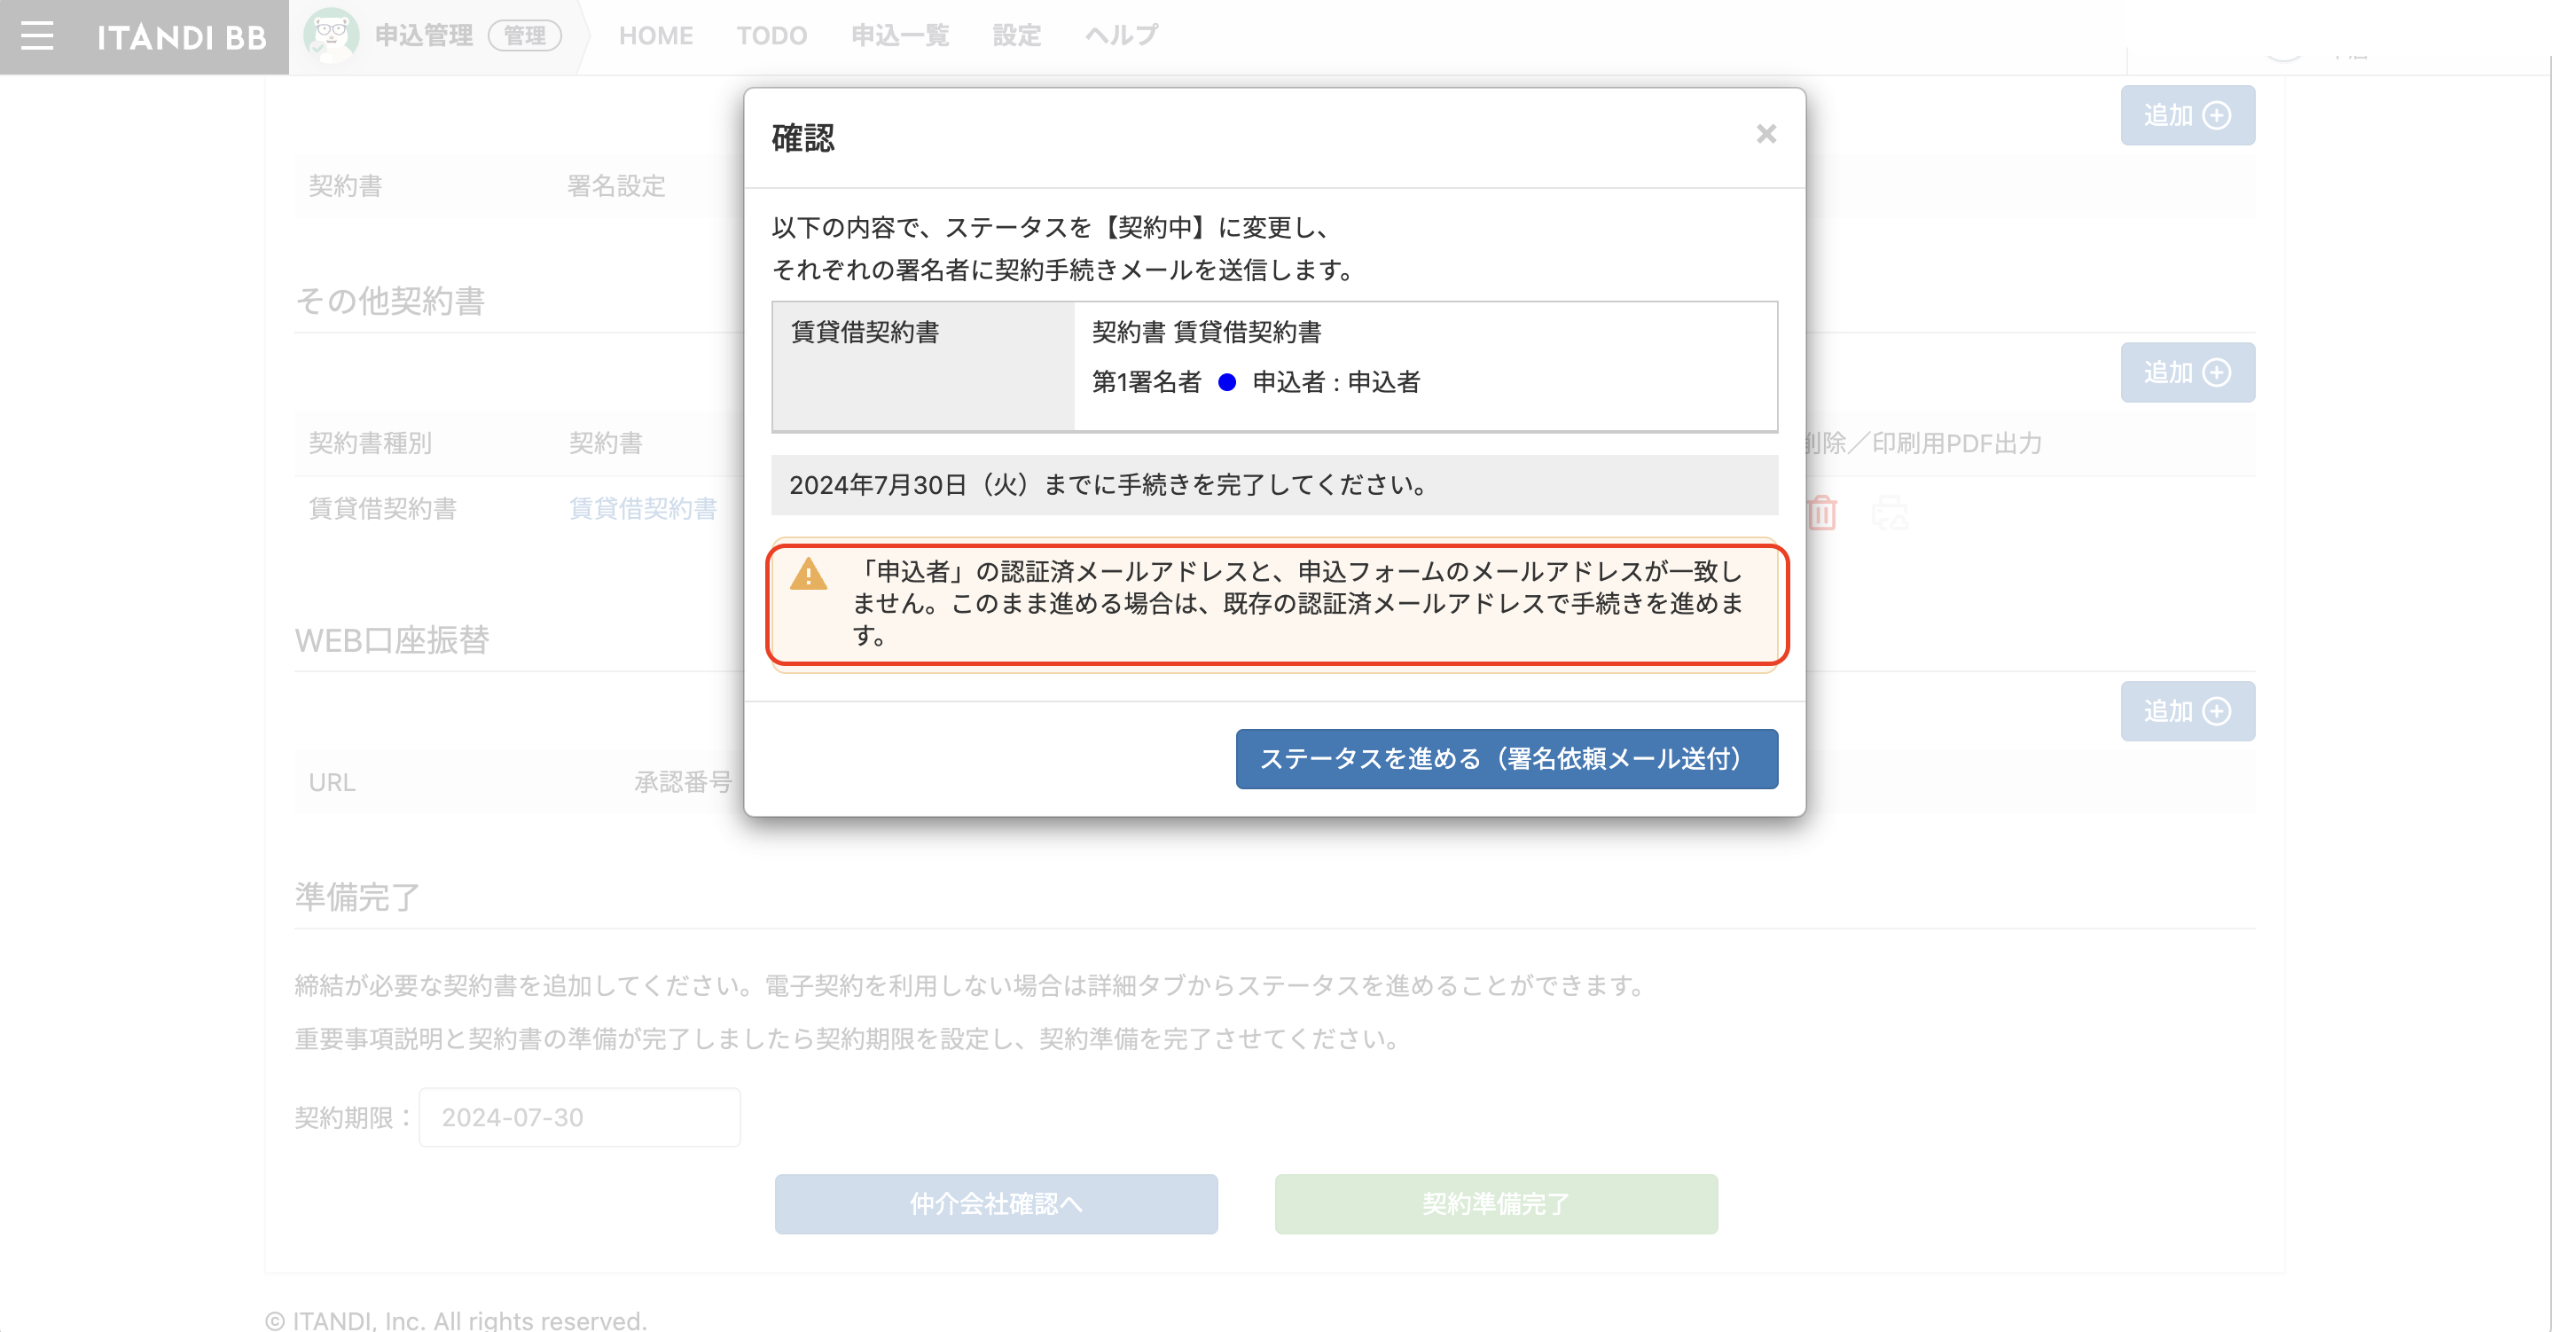The width and height of the screenshot is (2552, 1332).
Task: Open the 申込一覧 menu item
Action: point(899,35)
